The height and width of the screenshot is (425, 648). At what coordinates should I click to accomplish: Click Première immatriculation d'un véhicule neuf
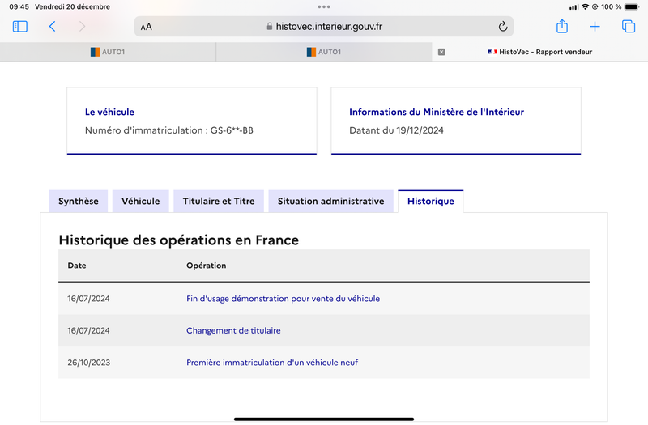coord(272,363)
